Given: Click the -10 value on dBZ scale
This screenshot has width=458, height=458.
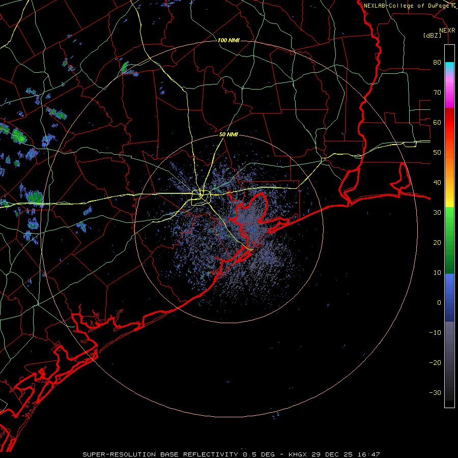Looking at the screenshot, I should click(435, 333).
